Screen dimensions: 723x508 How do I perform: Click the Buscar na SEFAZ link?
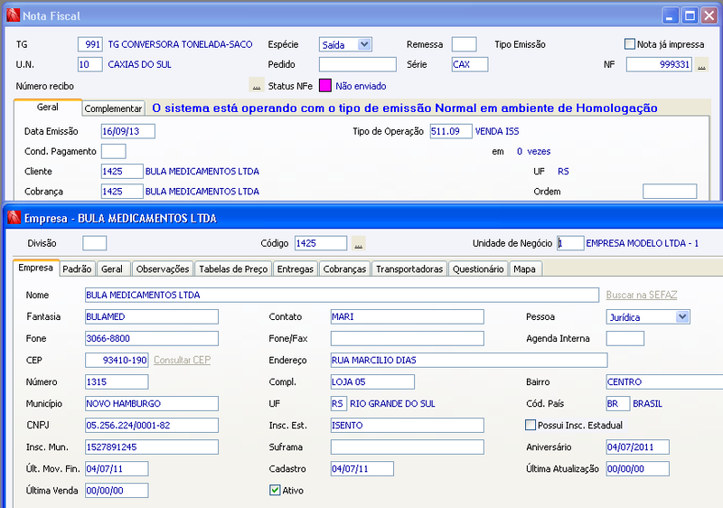pyautogui.click(x=642, y=295)
